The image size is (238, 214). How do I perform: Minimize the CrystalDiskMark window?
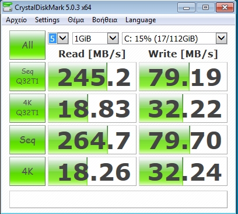186,8
